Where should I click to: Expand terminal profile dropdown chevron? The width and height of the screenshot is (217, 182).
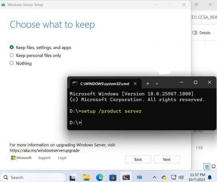point(157,84)
